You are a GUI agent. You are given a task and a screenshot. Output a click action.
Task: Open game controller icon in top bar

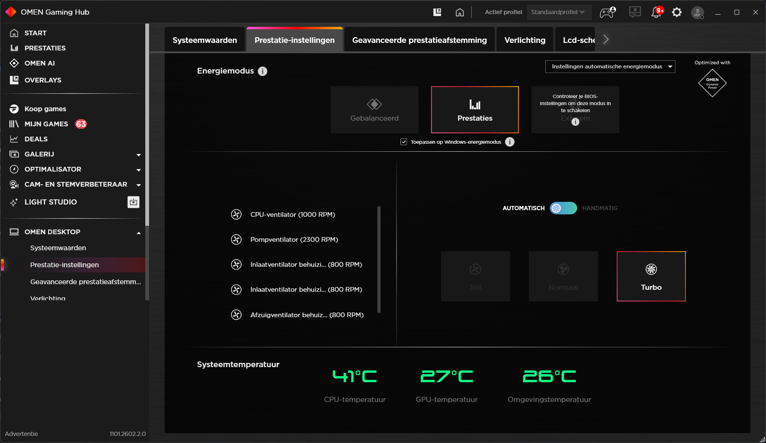point(608,12)
